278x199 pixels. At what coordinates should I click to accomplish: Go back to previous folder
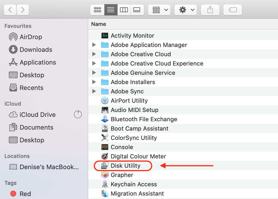[10, 10]
